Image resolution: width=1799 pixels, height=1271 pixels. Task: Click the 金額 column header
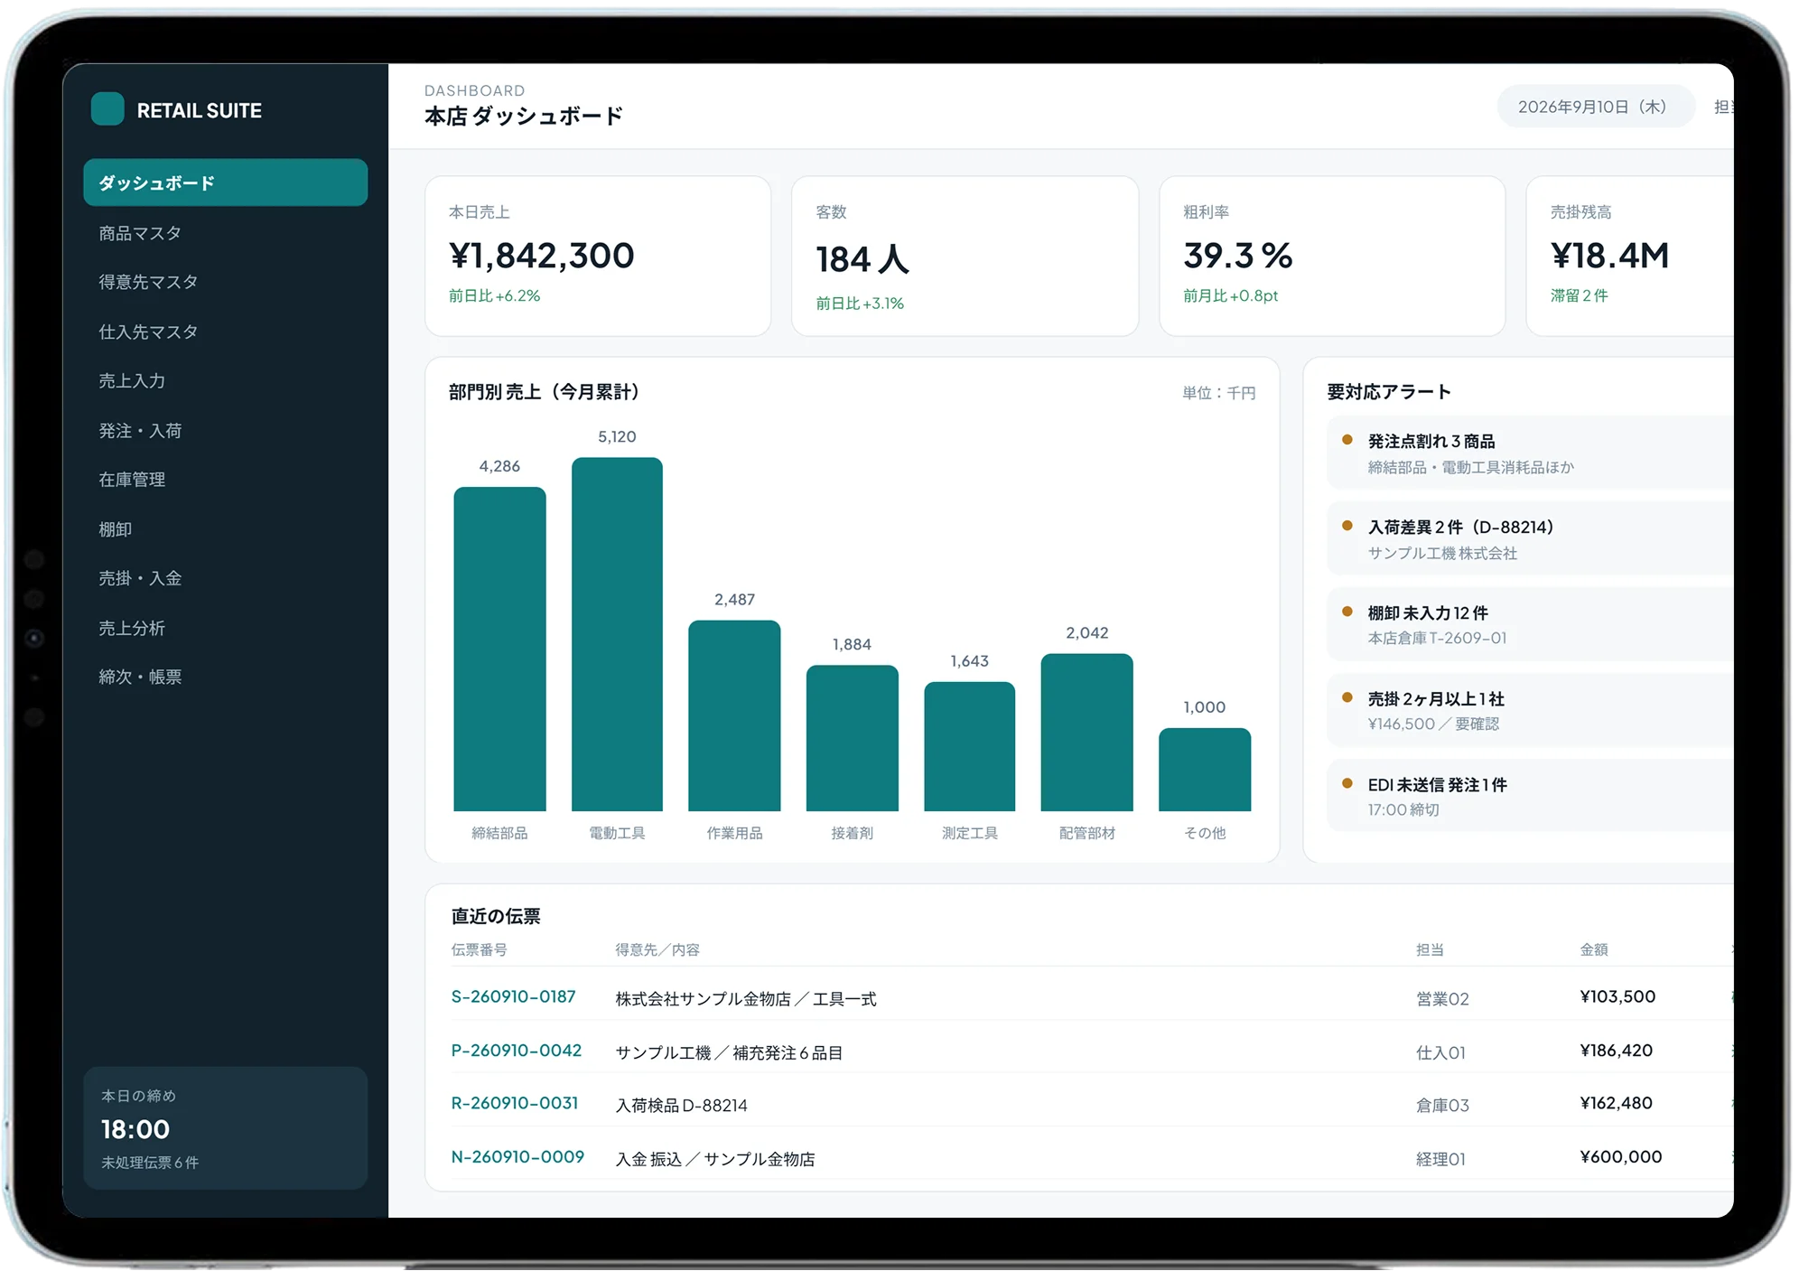(x=1593, y=949)
